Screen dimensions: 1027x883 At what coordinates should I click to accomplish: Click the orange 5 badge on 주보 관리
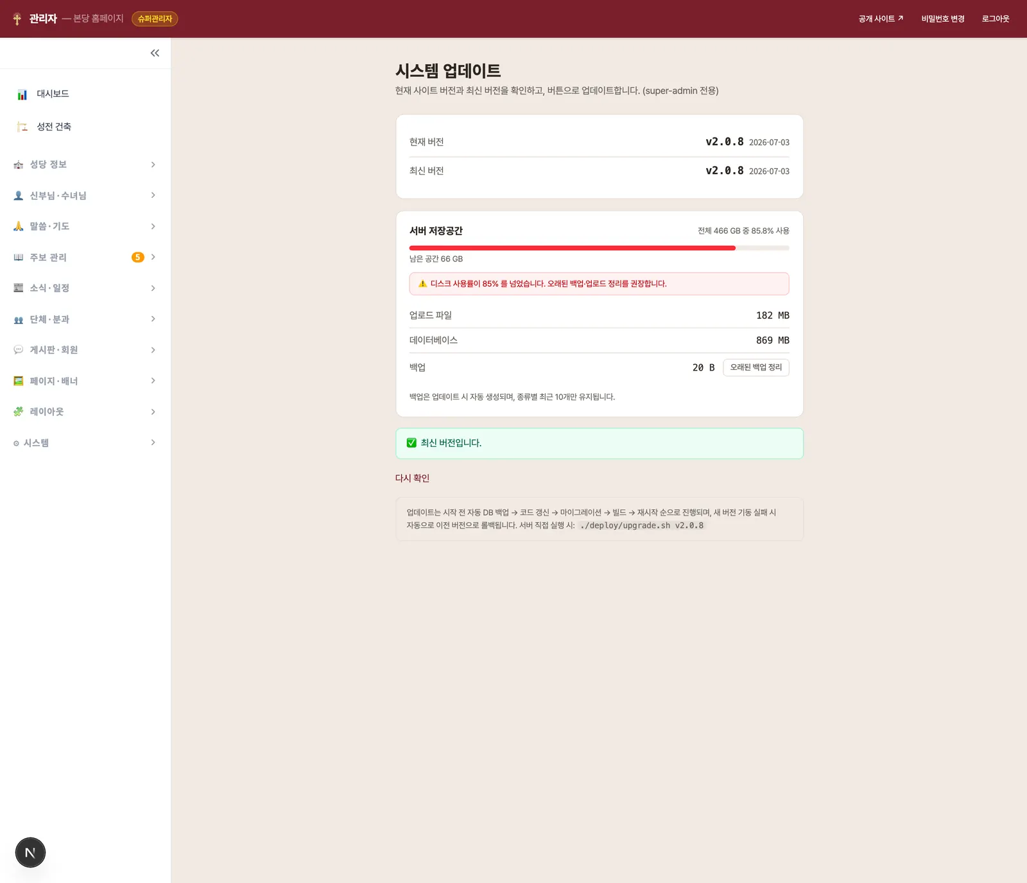click(138, 258)
